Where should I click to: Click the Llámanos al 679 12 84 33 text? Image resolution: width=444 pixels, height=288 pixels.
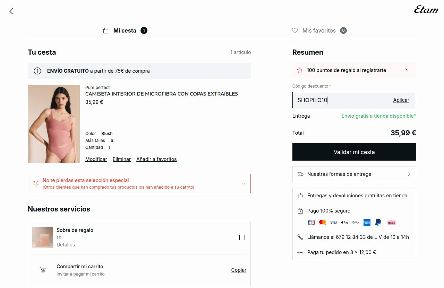point(358,237)
